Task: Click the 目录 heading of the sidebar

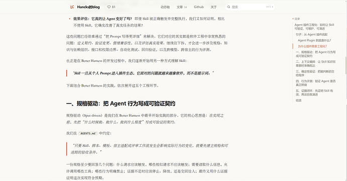Action: [297, 19]
